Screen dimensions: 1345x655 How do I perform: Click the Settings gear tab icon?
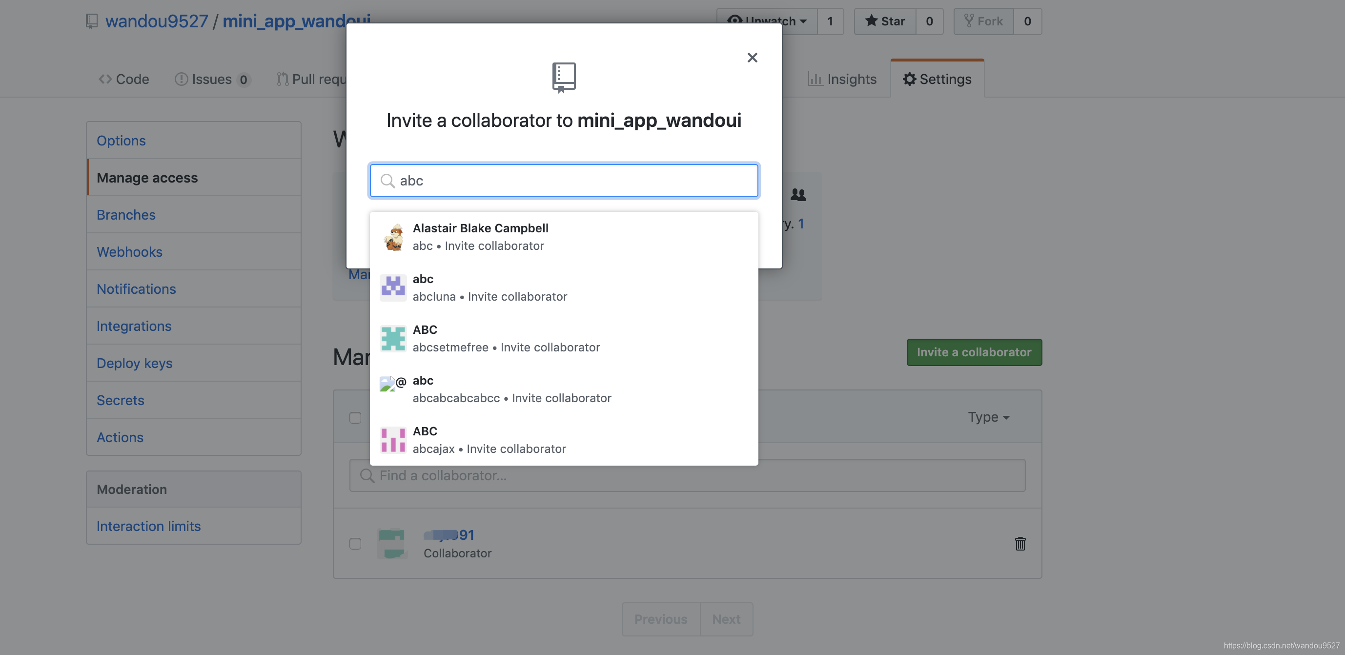[909, 79]
